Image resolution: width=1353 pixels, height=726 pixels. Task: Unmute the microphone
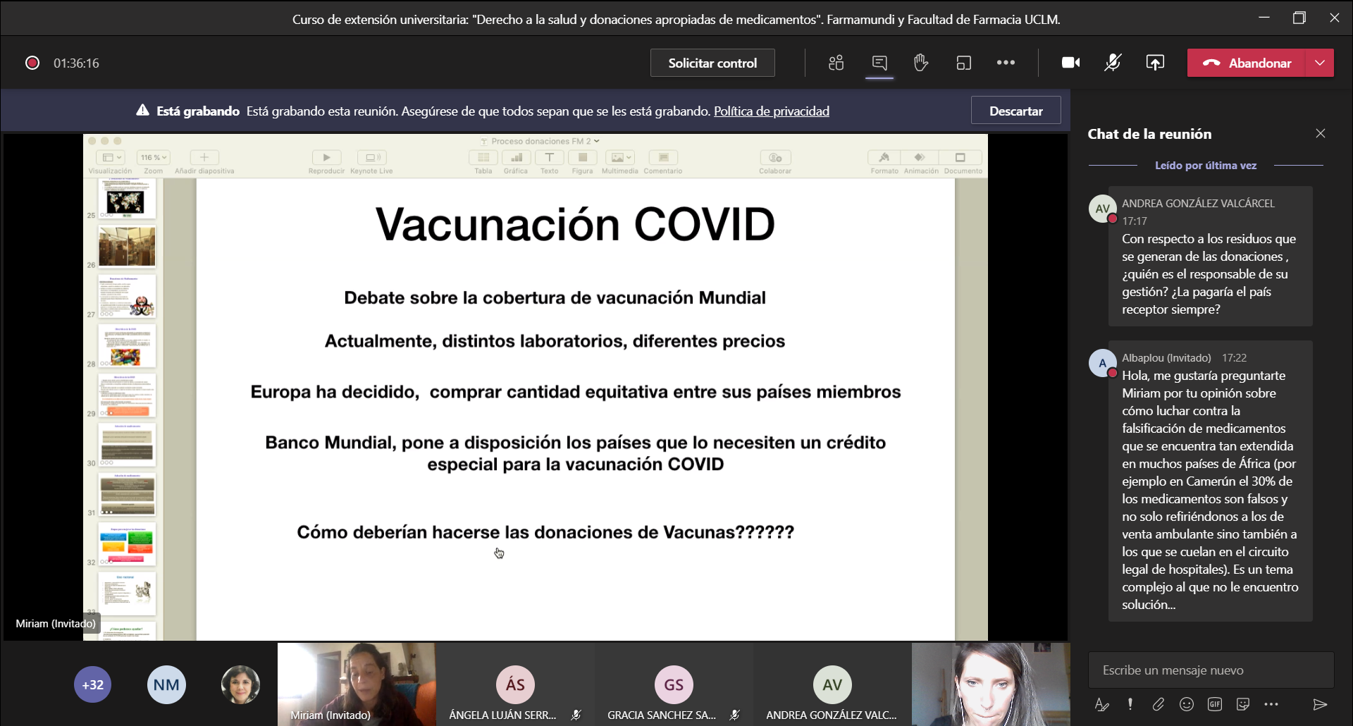(1113, 63)
